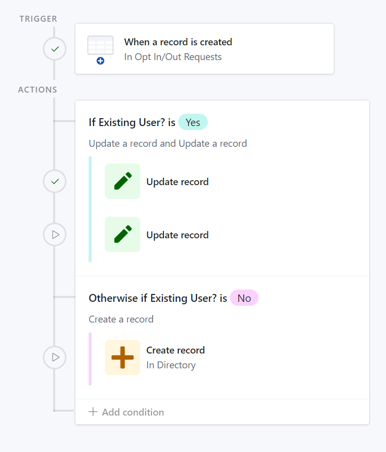
Task: Click the first Update record pencil icon
Action: 123,181
